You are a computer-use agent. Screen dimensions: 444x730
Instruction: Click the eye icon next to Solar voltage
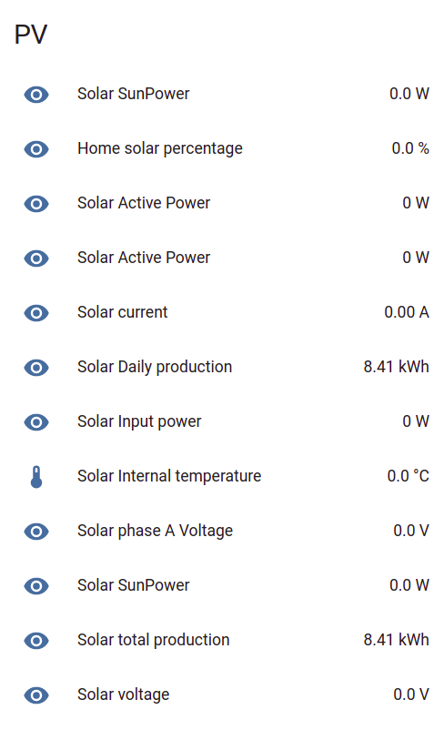pos(36,695)
